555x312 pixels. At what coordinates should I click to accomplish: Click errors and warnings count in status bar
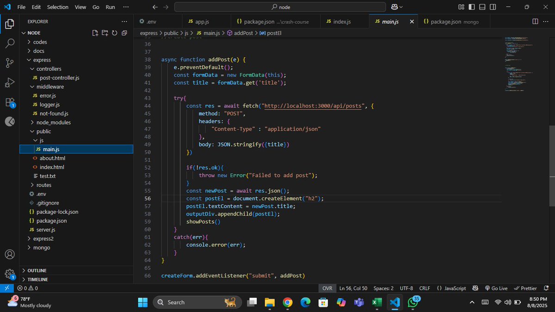28,288
